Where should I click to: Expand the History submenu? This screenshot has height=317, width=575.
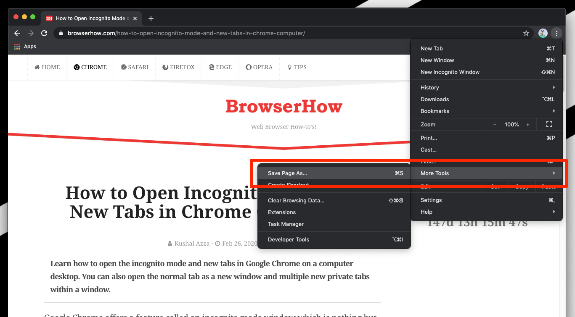pos(487,87)
